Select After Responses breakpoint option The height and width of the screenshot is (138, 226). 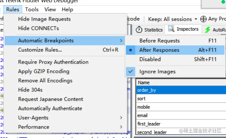[x=175, y=50]
